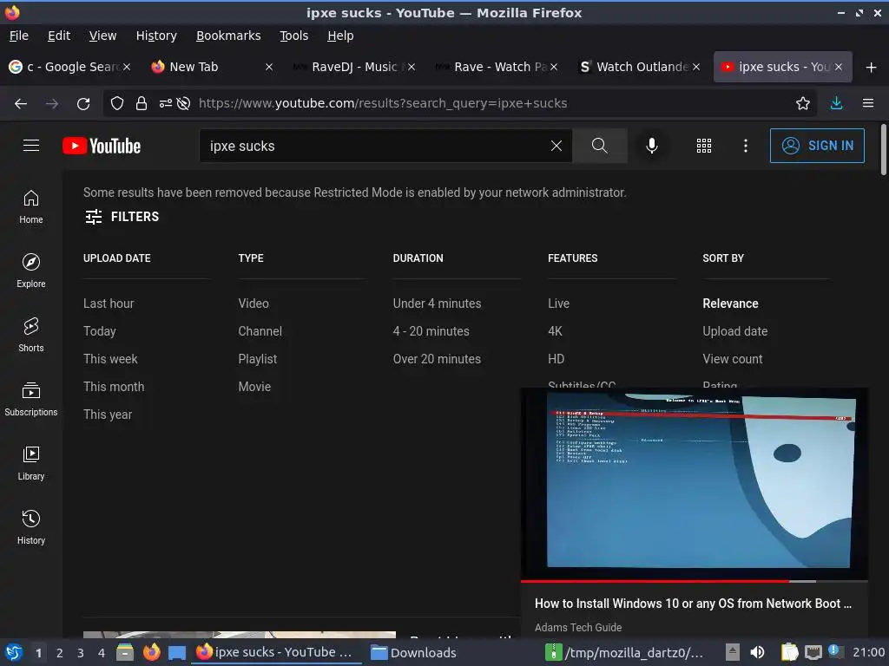The width and height of the screenshot is (889, 666).
Task: Open Library in sidebar
Action: pyautogui.click(x=31, y=463)
